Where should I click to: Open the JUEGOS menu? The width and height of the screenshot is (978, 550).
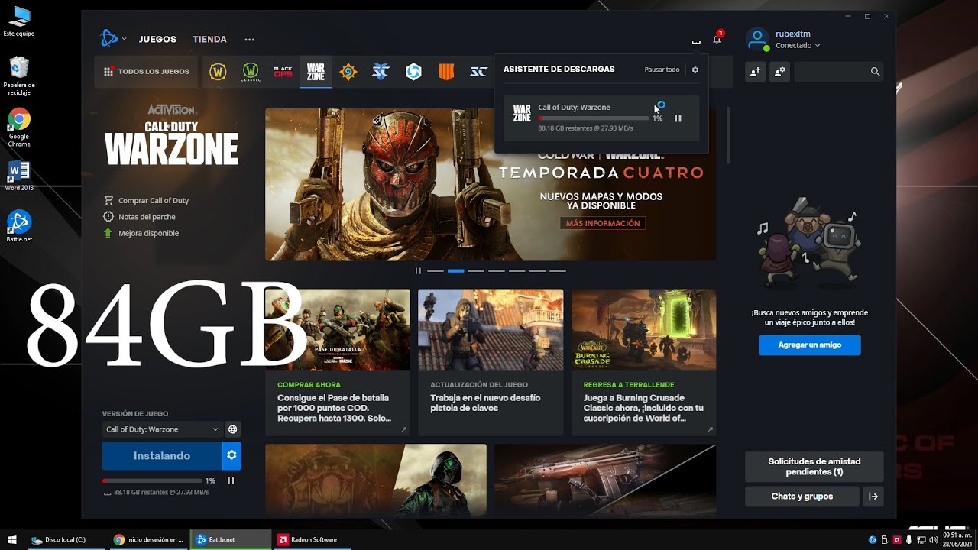coord(157,39)
